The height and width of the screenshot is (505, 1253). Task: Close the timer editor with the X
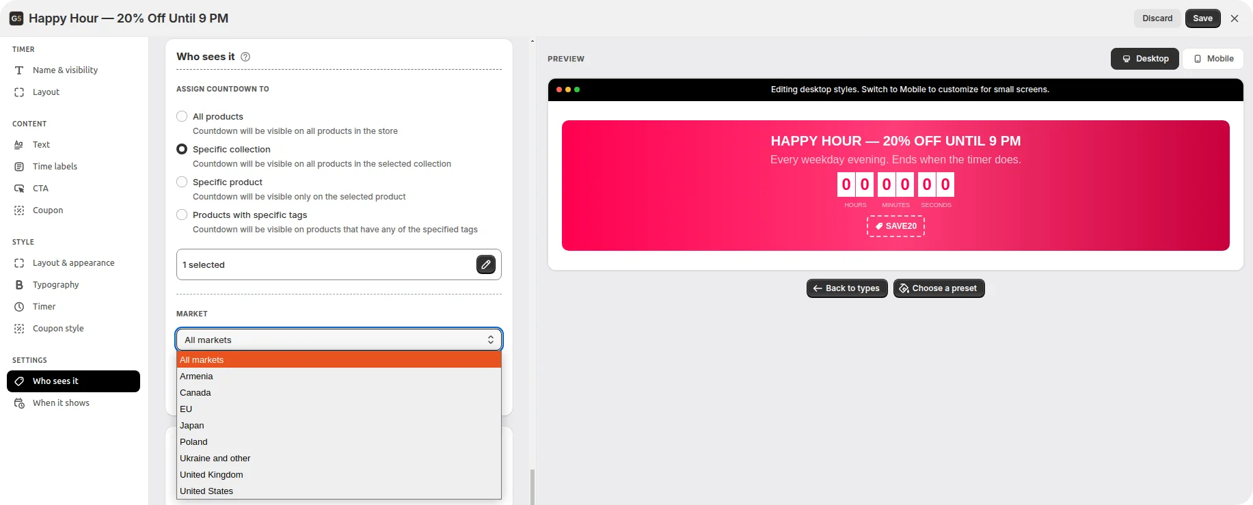pos(1235,18)
